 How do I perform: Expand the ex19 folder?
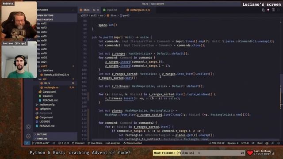coord(44,53)
